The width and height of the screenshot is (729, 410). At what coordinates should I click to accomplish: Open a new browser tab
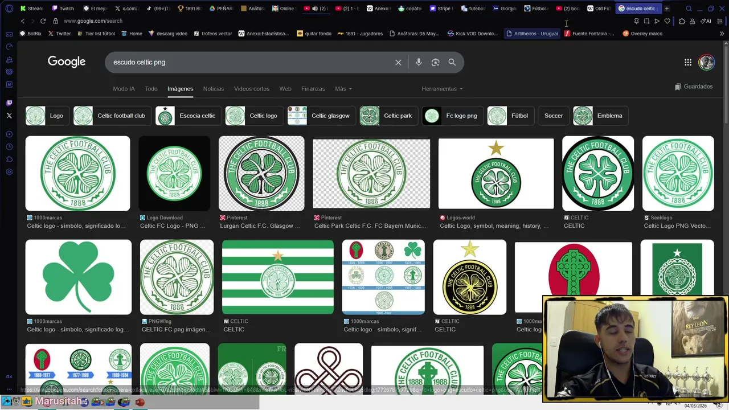pyautogui.click(x=667, y=9)
